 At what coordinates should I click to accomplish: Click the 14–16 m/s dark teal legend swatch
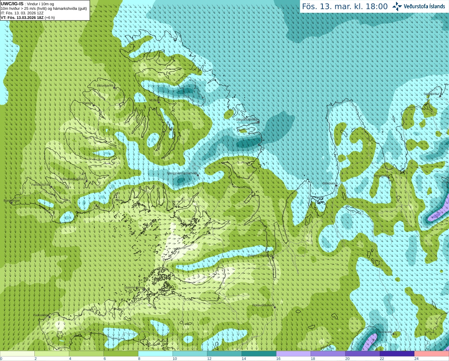pos(259,354)
